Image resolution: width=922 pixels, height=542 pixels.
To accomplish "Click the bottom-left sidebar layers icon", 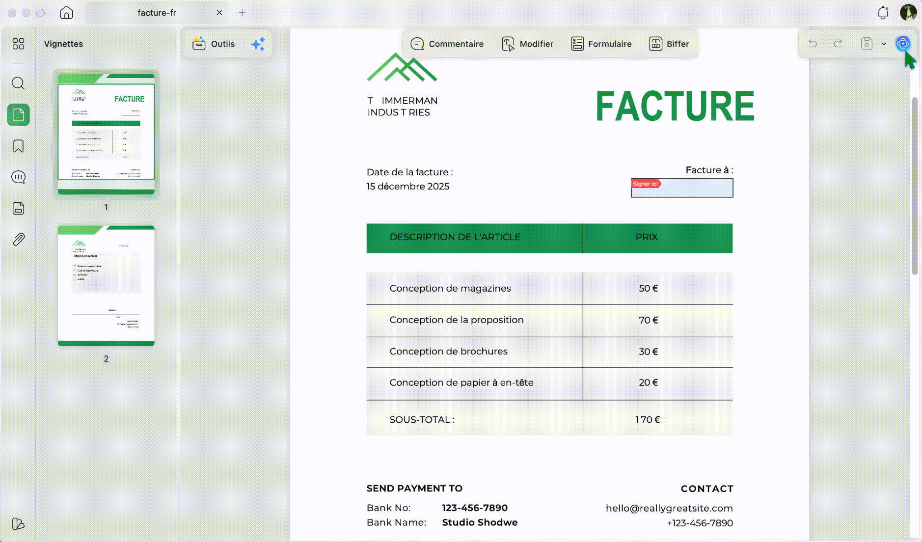I will (18, 524).
